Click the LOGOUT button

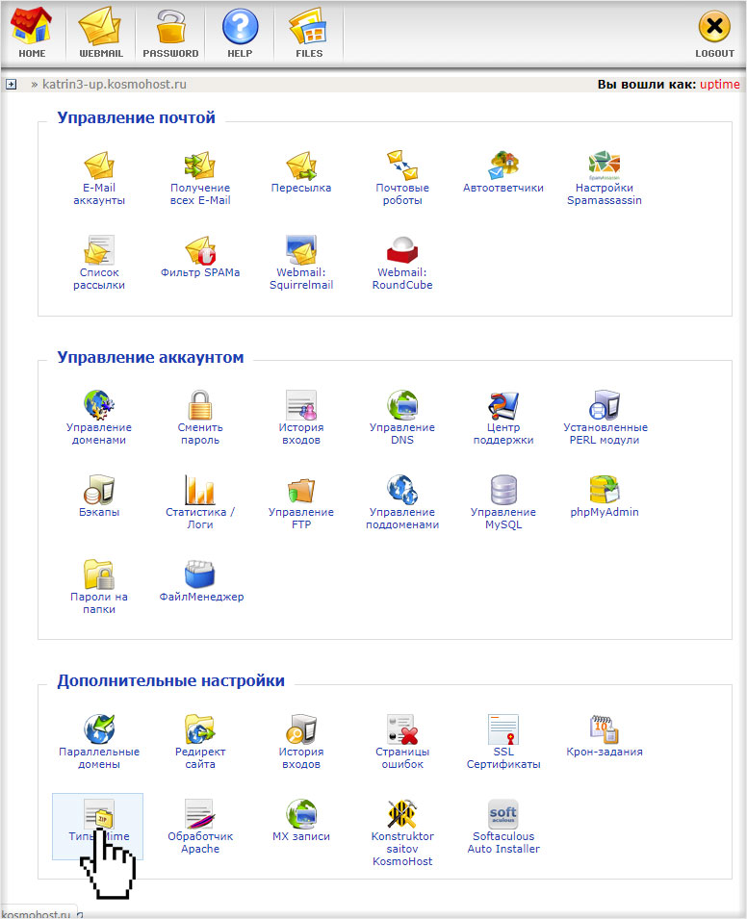714,27
